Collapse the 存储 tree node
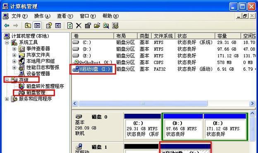 pyautogui.click(x=7, y=80)
